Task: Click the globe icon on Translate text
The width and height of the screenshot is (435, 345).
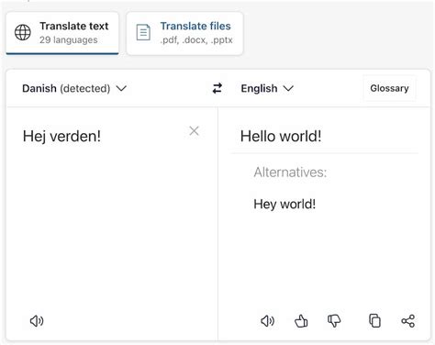Action: [23, 32]
